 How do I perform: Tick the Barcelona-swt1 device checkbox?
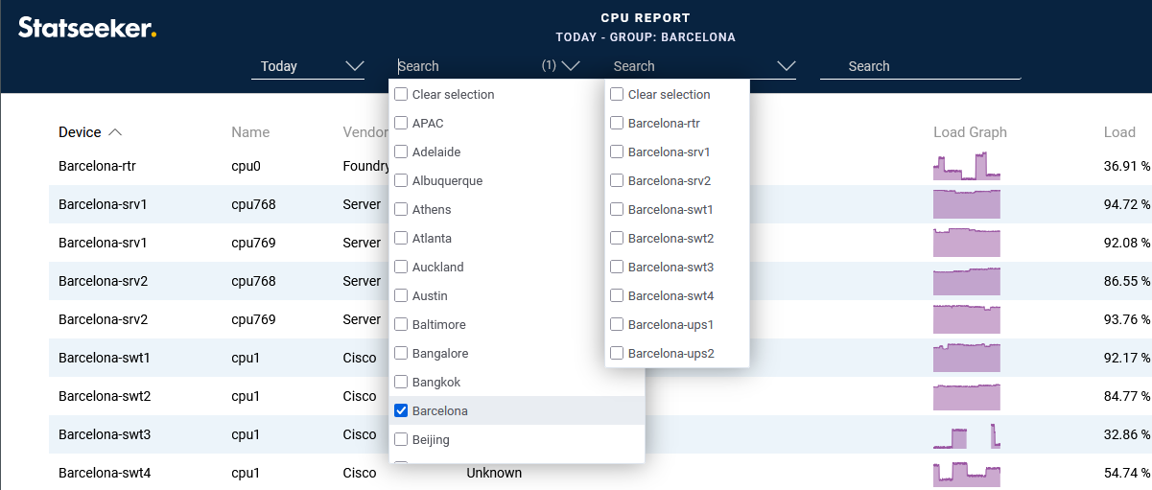pos(618,209)
